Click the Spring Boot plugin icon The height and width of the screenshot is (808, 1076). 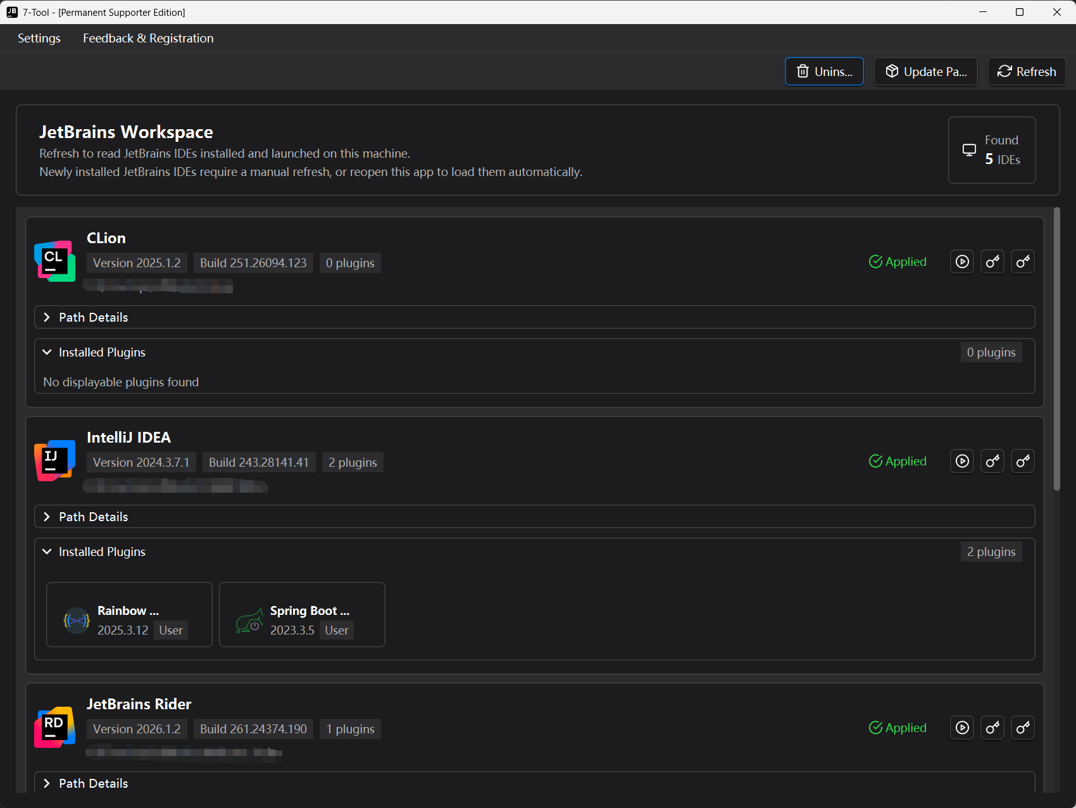point(249,621)
